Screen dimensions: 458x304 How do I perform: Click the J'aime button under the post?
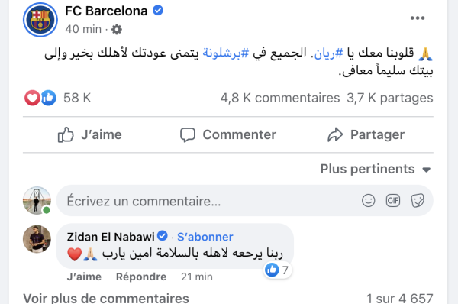[89, 134]
